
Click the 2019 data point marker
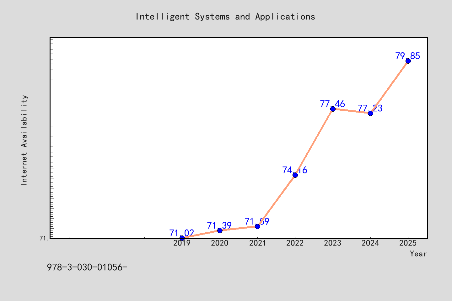pyautogui.click(x=182, y=238)
